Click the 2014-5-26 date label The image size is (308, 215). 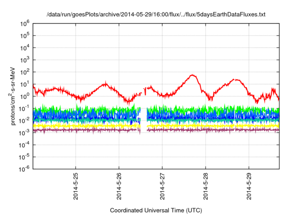click(119, 186)
